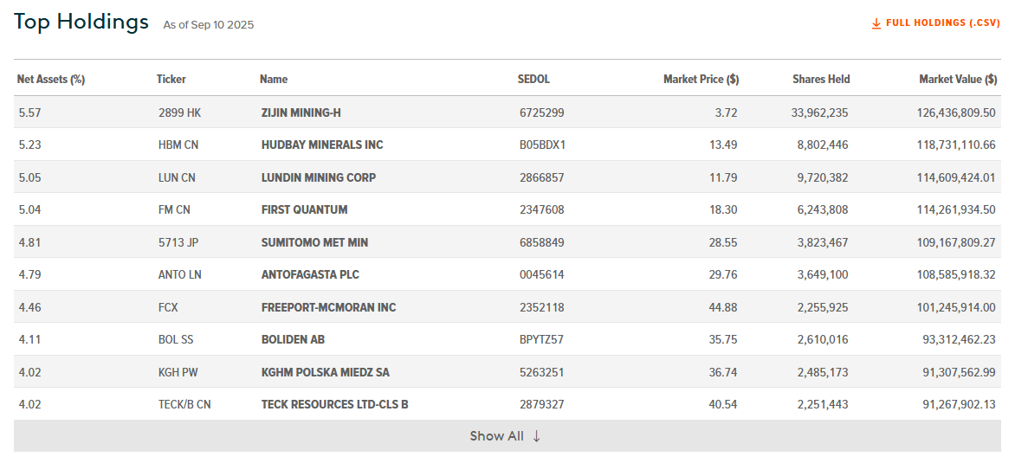1015x463 pixels.
Task: Click the As of Sep 10 2025 date
Action: coord(209,25)
